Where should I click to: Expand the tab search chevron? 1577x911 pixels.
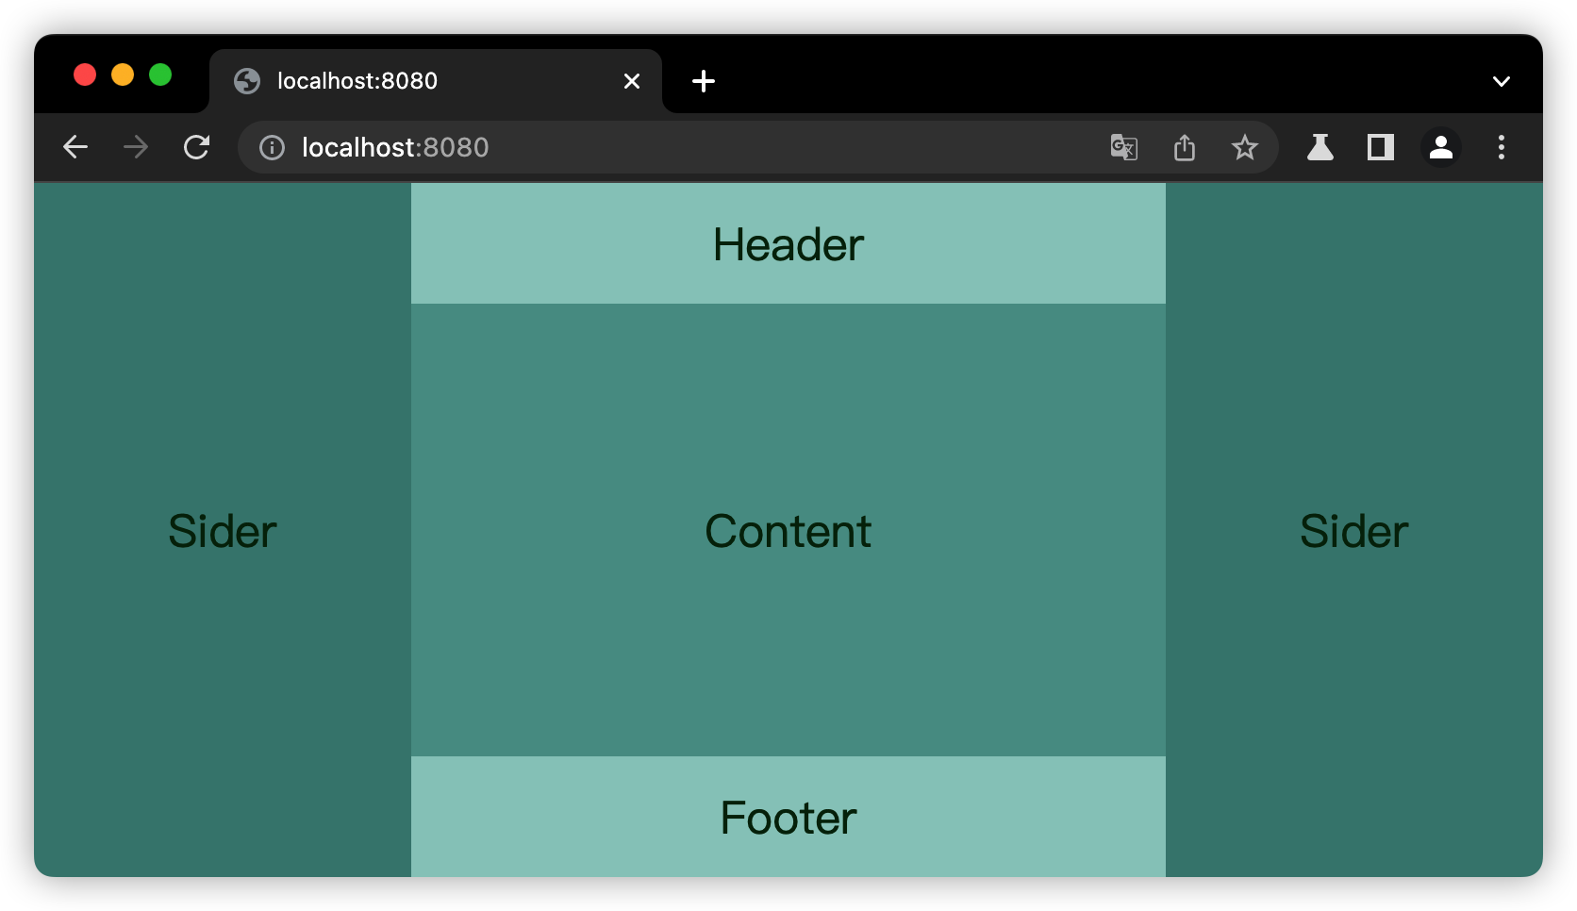point(1502,81)
